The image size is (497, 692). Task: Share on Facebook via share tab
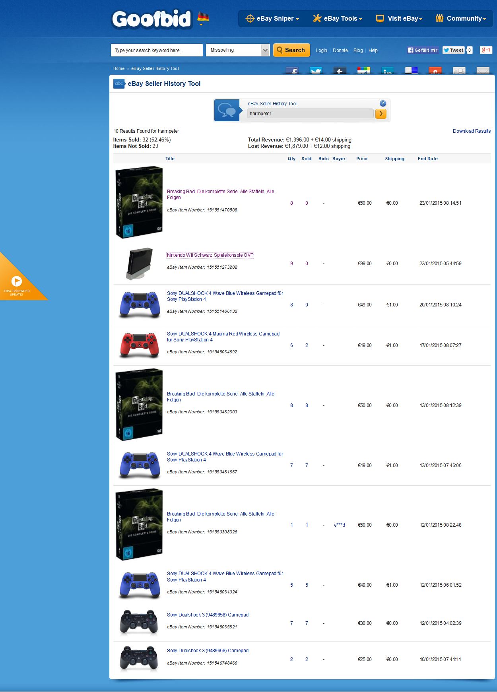click(x=292, y=71)
